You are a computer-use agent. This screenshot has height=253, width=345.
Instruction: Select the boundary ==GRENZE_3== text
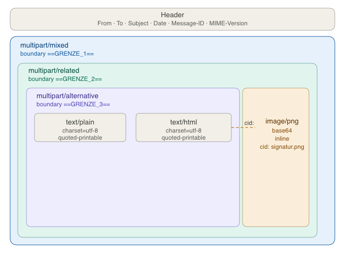(73, 104)
